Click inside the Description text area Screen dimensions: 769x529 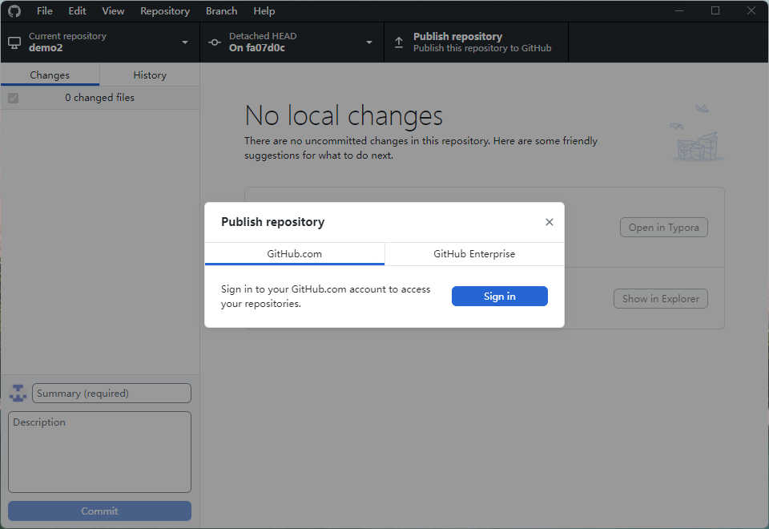(100, 452)
